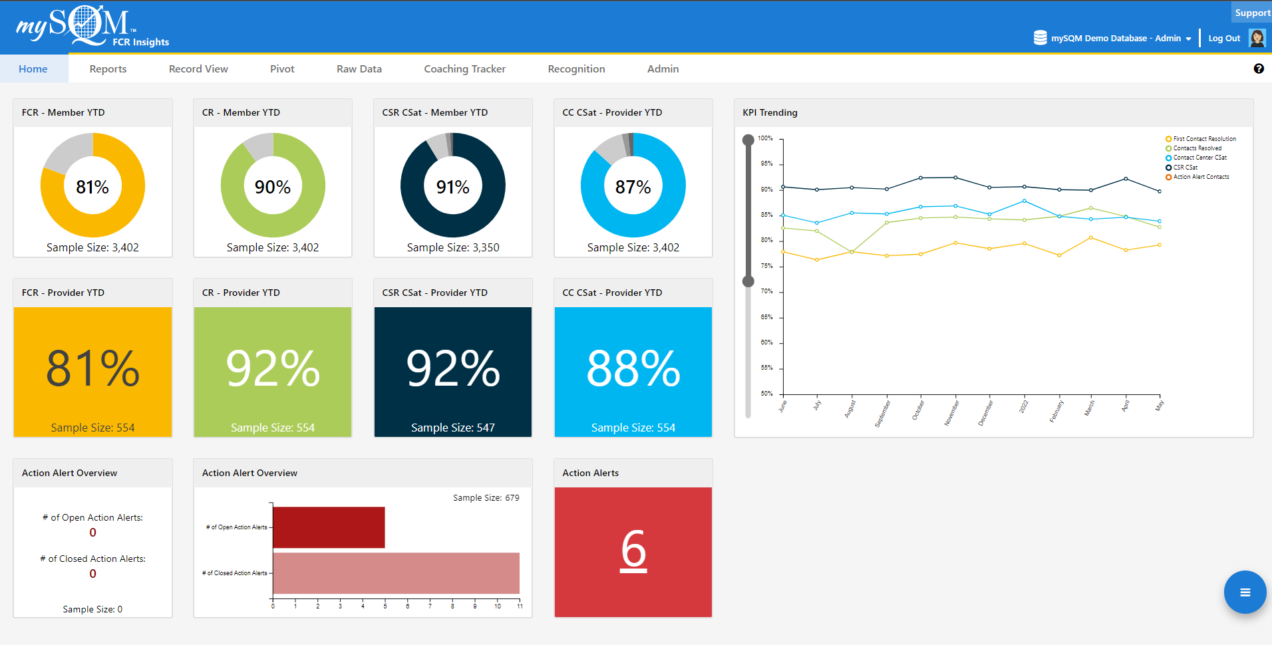Open help via the question mark icon
Viewport: 1272px width, 645px height.
(1259, 68)
